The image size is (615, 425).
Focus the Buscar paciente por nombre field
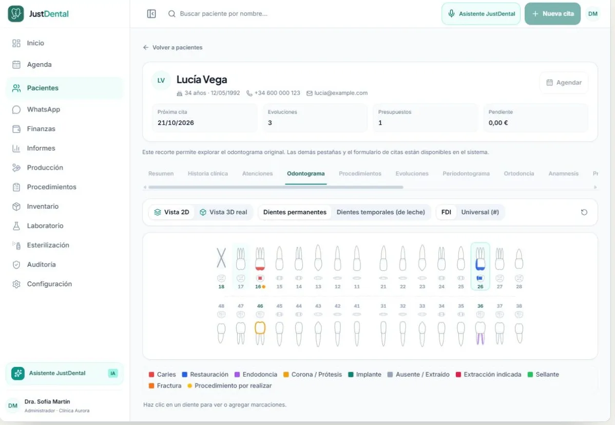coord(223,14)
